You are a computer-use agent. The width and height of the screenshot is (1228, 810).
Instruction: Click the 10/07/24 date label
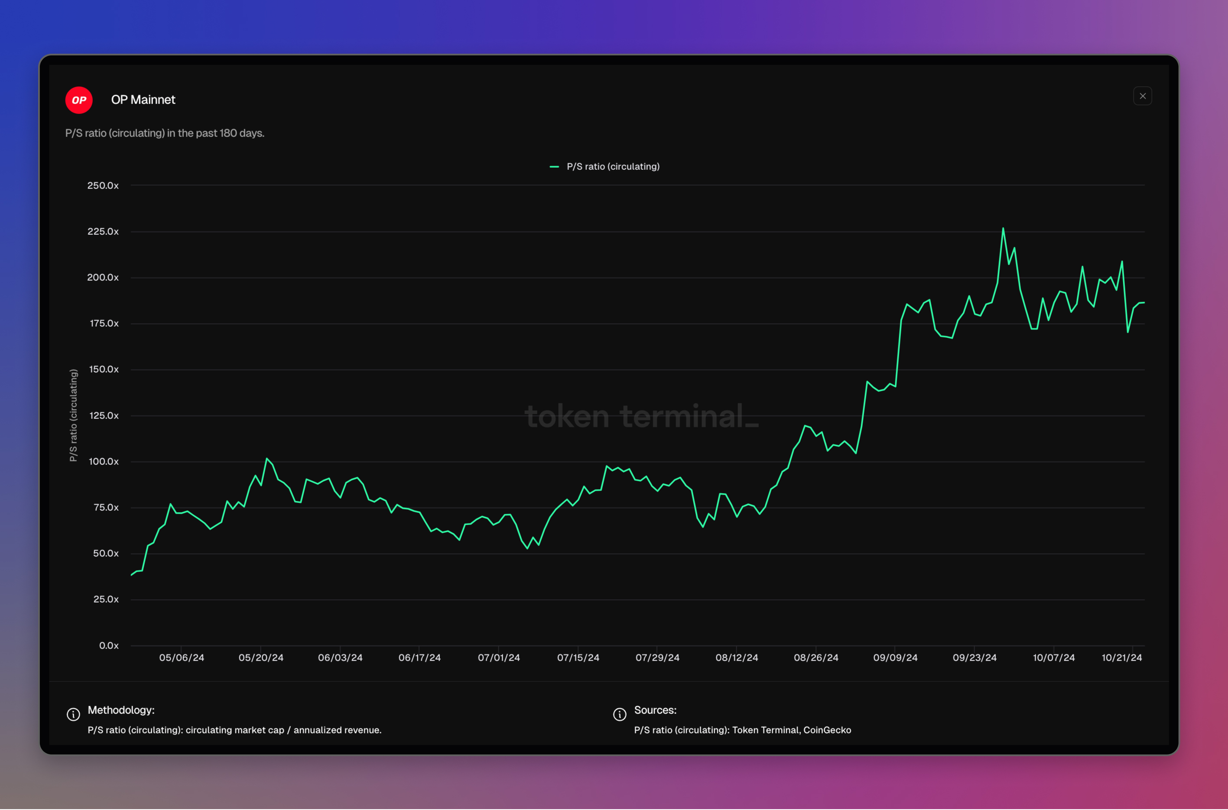(x=1054, y=658)
